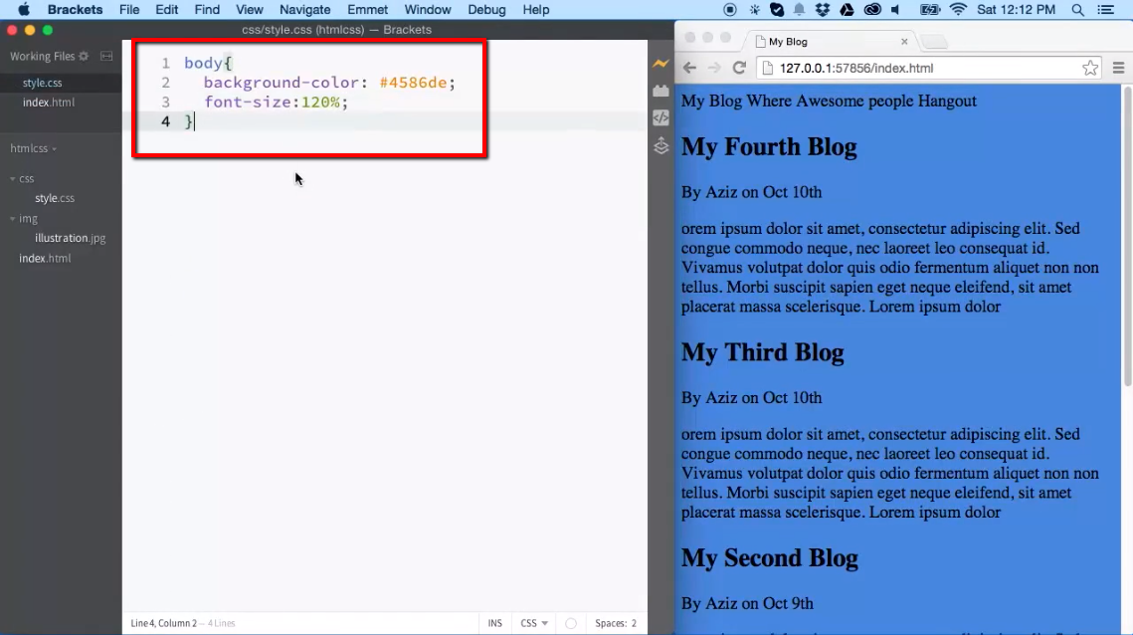This screenshot has width=1133, height=635.
Task: Click Chrome's back navigation arrow
Action: [688, 69]
